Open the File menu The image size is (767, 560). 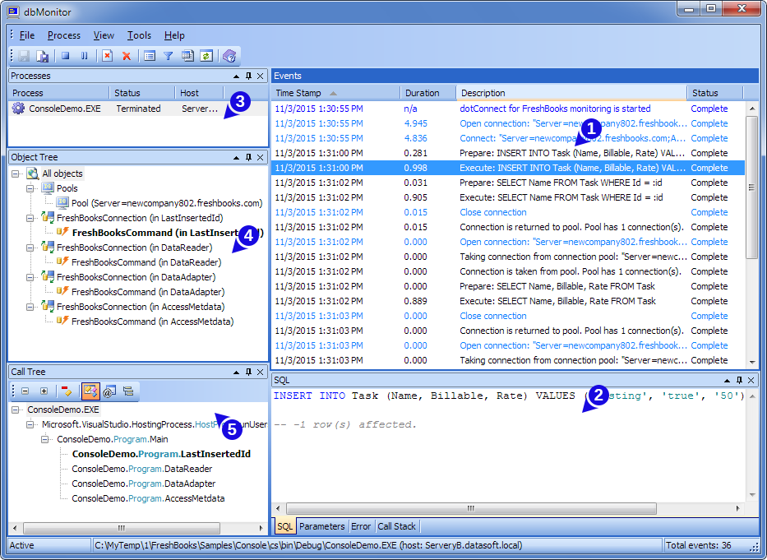point(27,35)
